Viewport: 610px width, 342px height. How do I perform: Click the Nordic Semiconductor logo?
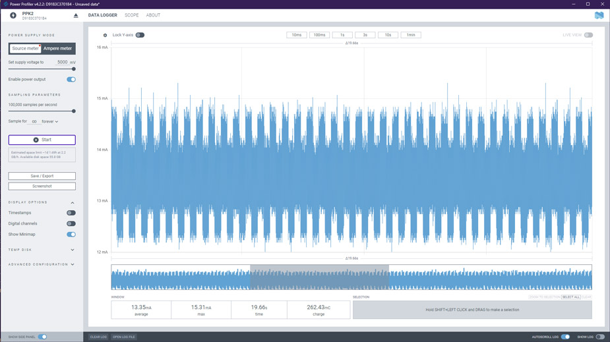pos(599,15)
